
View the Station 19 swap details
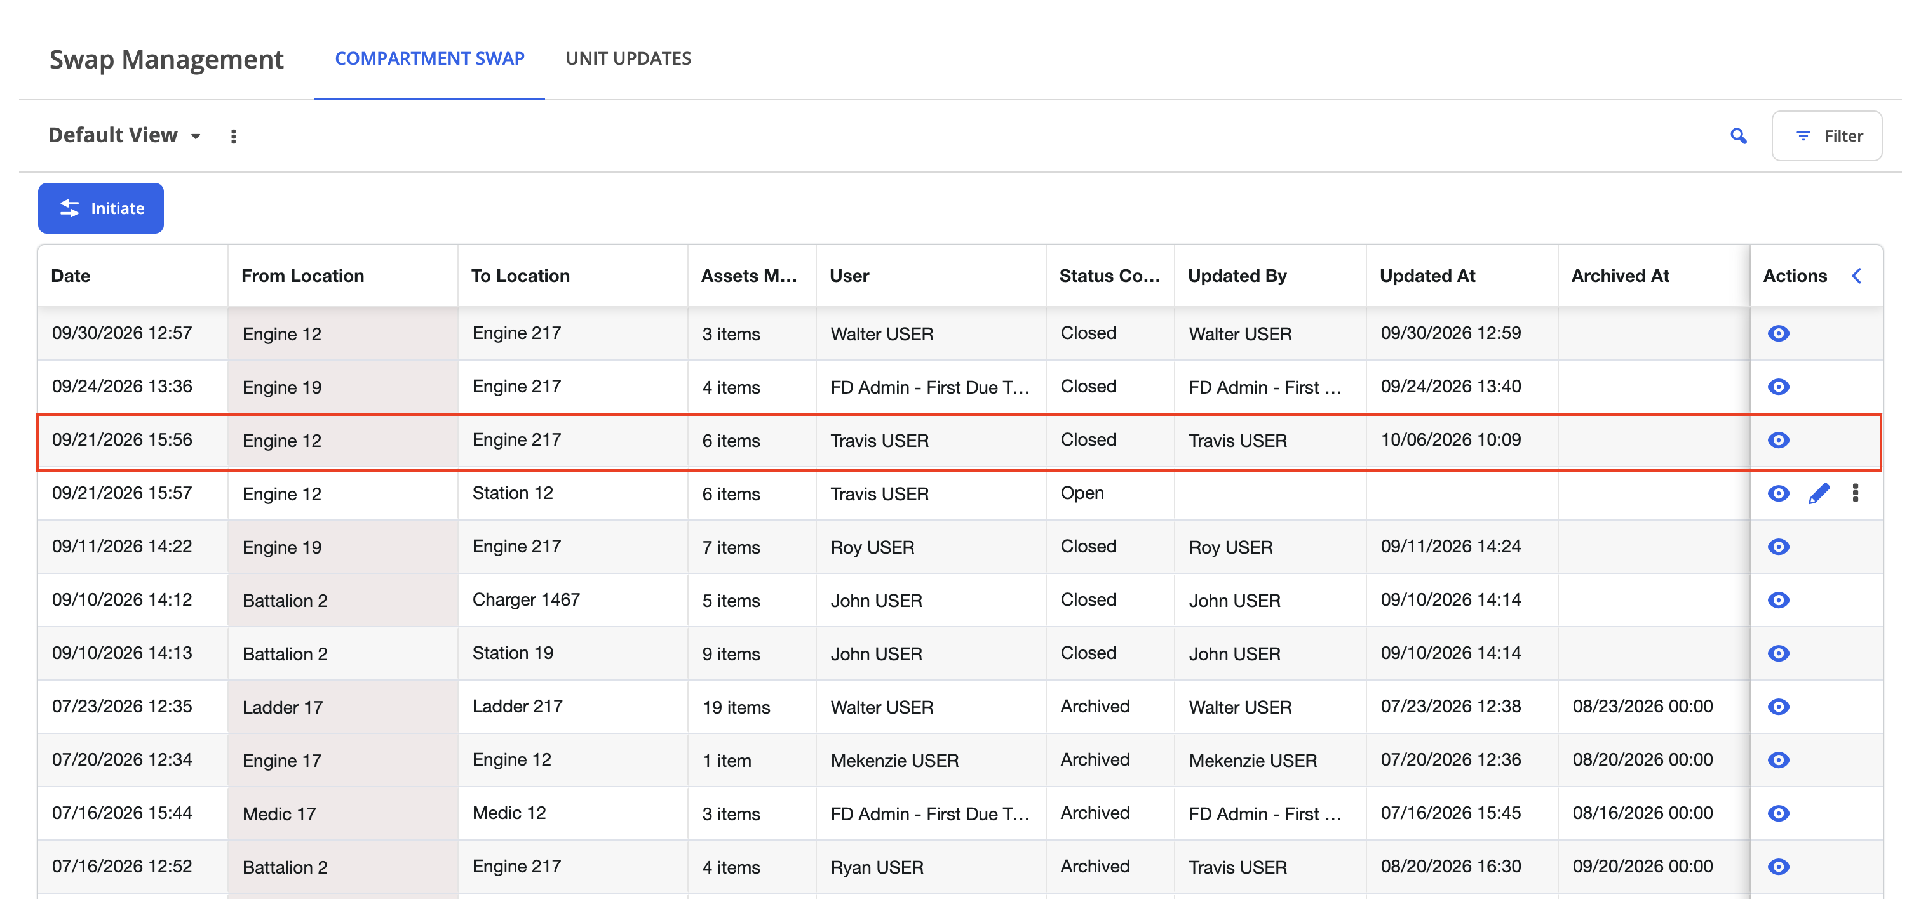(1778, 653)
